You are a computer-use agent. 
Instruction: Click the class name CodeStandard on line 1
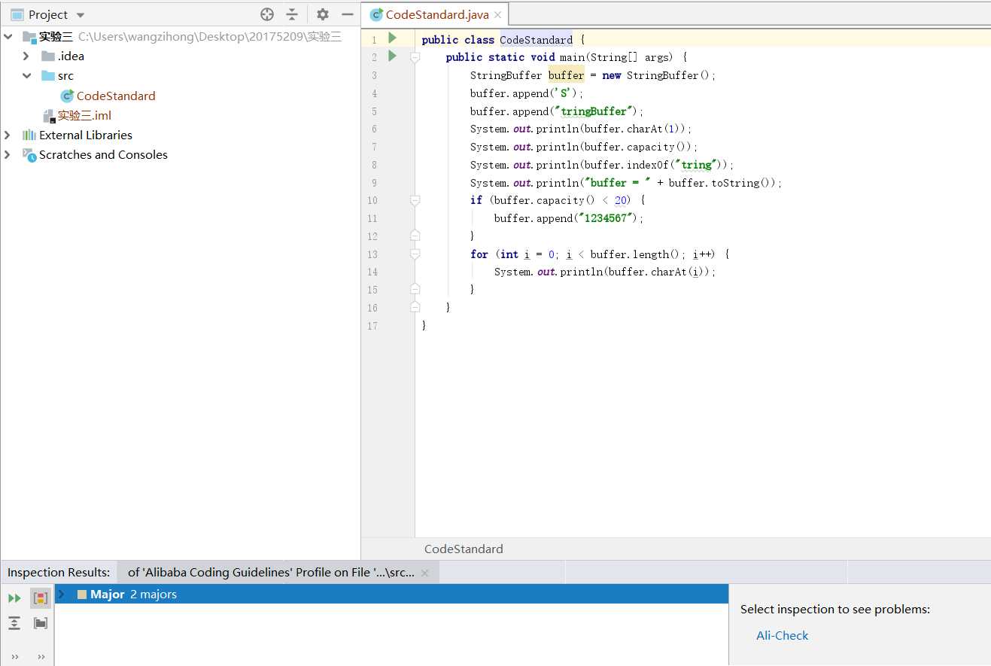point(536,39)
